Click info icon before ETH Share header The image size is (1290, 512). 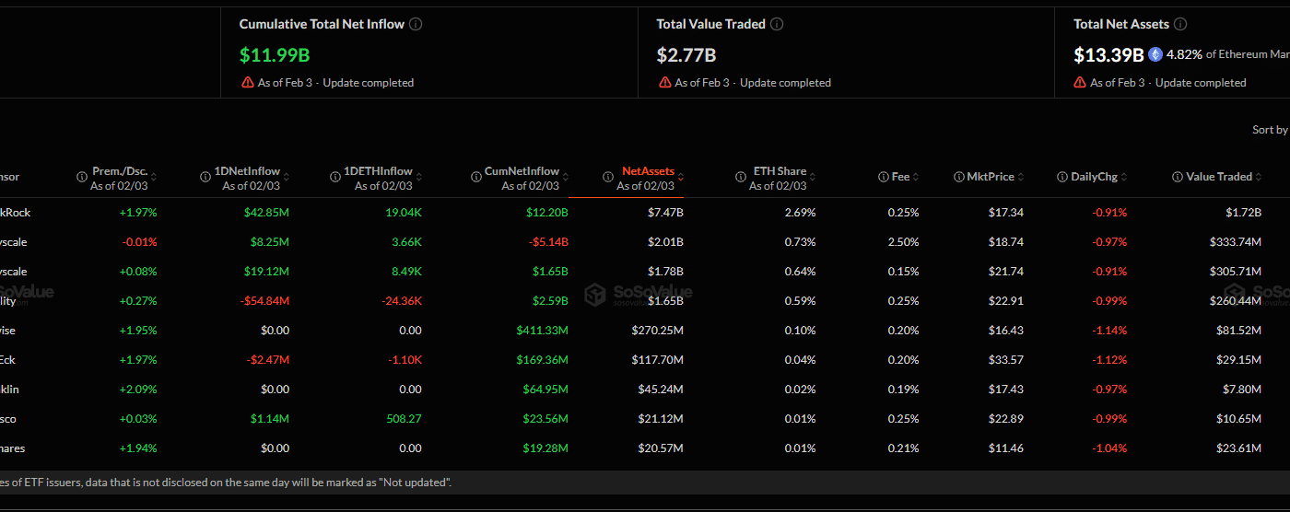[x=741, y=177]
